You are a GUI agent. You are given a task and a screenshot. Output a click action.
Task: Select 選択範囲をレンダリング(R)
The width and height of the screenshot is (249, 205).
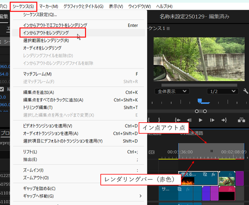(x=78, y=41)
